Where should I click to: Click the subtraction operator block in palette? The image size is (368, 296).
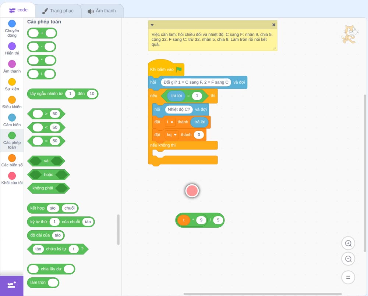[42, 47]
